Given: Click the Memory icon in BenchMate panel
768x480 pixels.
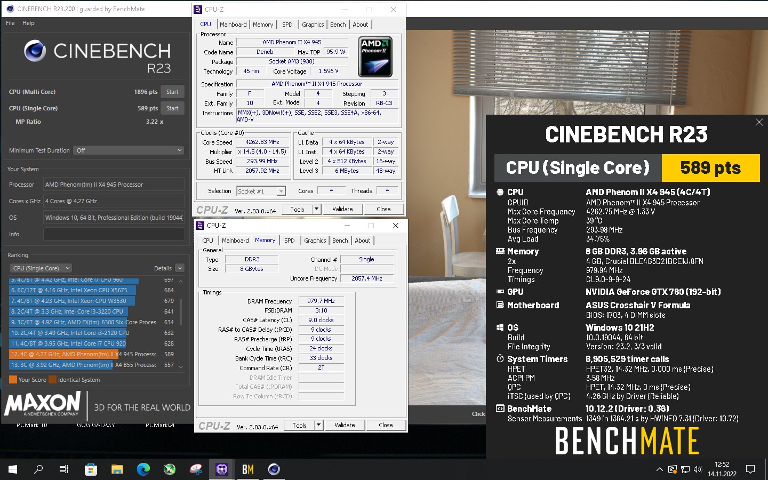Looking at the screenshot, I should [500, 251].
